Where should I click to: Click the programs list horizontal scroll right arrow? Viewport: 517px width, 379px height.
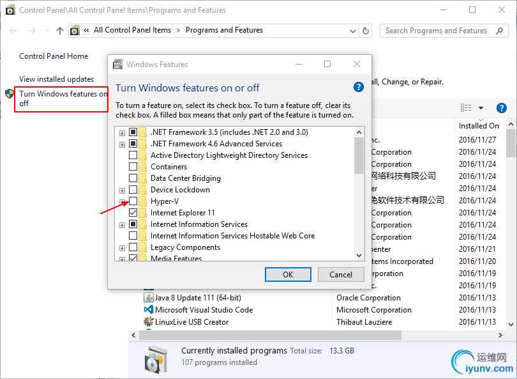pyautogui.click(x=500, y=335)
